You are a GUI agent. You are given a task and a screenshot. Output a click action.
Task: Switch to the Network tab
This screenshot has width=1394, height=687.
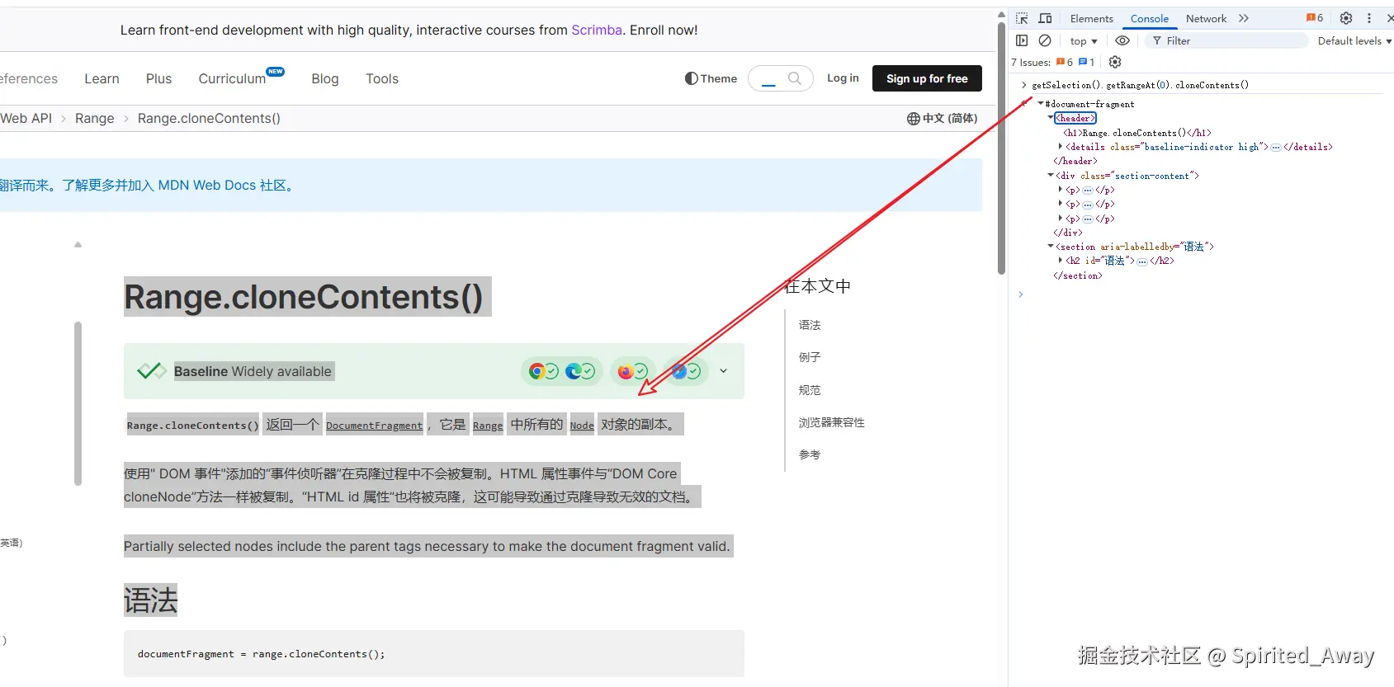1206,18
